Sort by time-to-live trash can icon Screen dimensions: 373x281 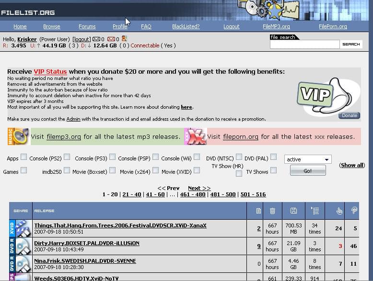click(x=272, y=211)
